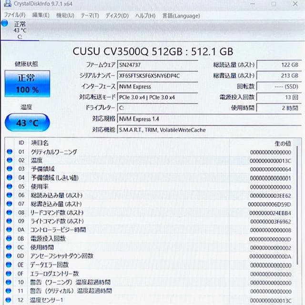
Task: Click the ID column header
Action: coord(21,143)
